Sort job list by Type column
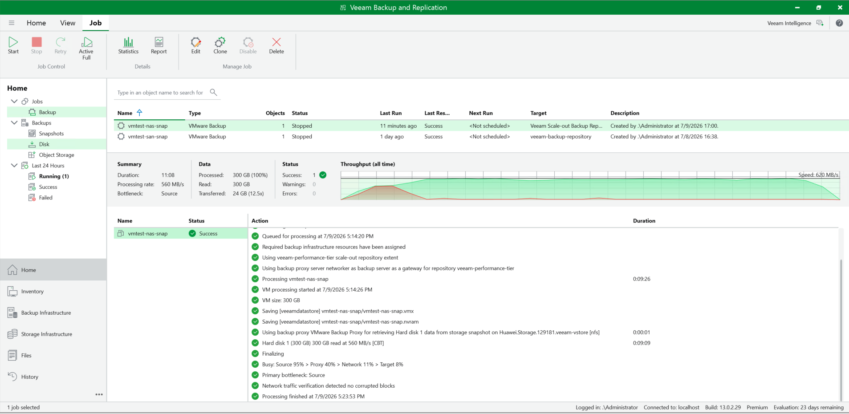 click(195, 113)
